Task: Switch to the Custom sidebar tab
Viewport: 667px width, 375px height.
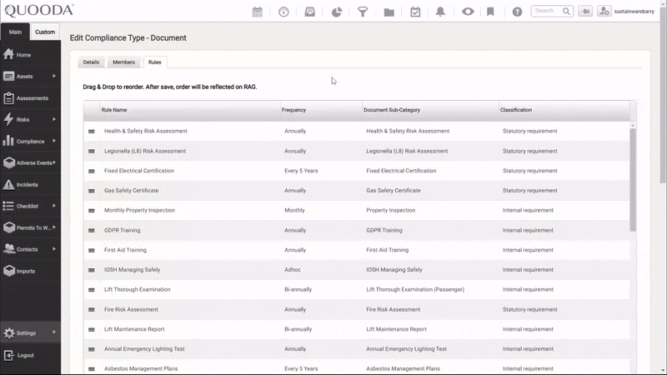Action: (45, 32)
